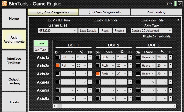Open Interface Settings in the sidebar
Viewport: 184px width, 112px height.
[x=14, y=60]
